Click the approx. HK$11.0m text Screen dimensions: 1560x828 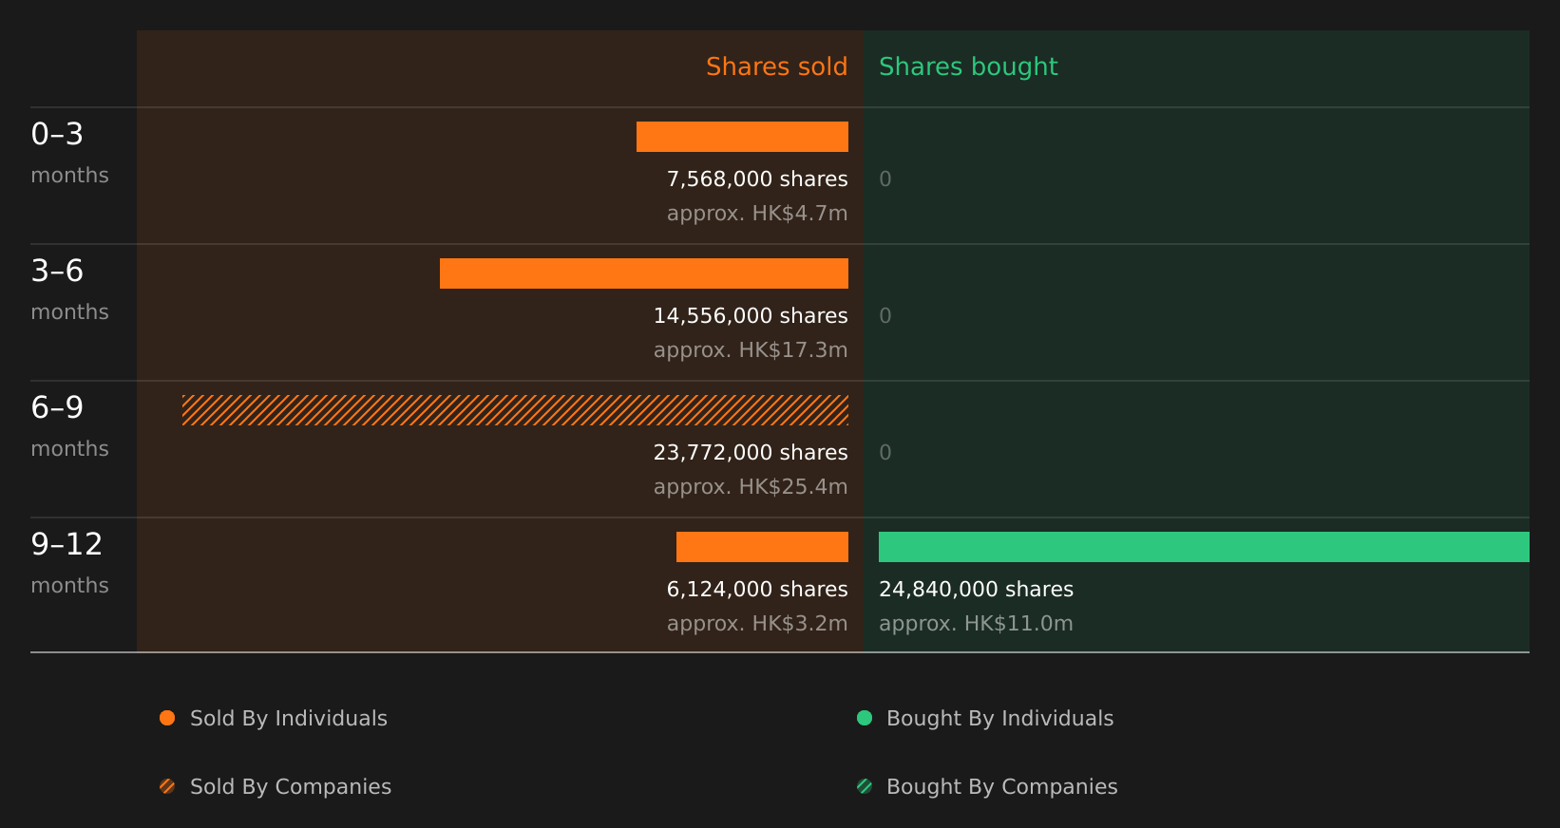click(976, 624)
